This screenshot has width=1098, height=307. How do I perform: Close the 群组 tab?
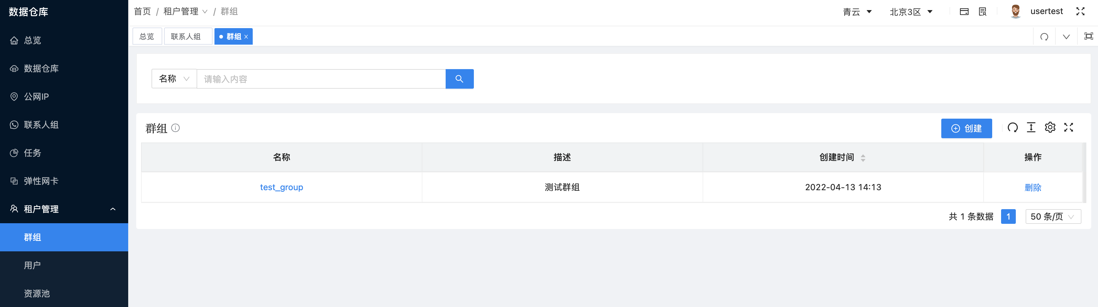point(246,37)
